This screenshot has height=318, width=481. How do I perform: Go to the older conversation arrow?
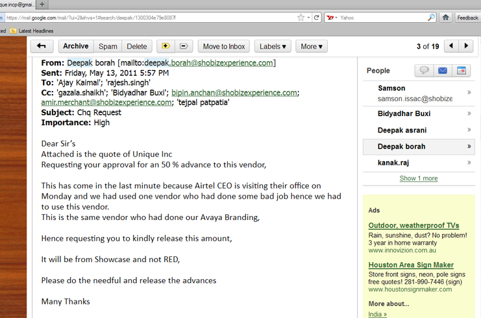pos(467,46)
